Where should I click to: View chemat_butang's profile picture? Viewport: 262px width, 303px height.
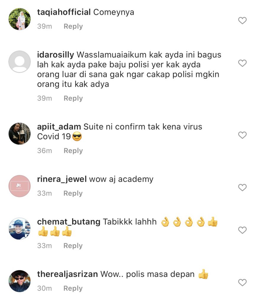[x=20, y=229]
